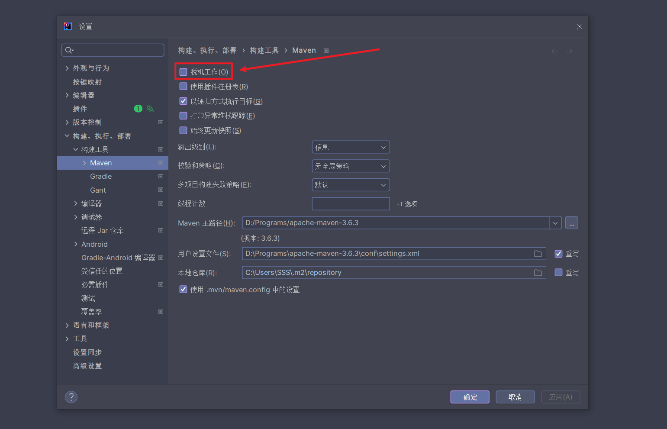
Task: Check 重写 for 本地仓库
Action: pos(558,272)
